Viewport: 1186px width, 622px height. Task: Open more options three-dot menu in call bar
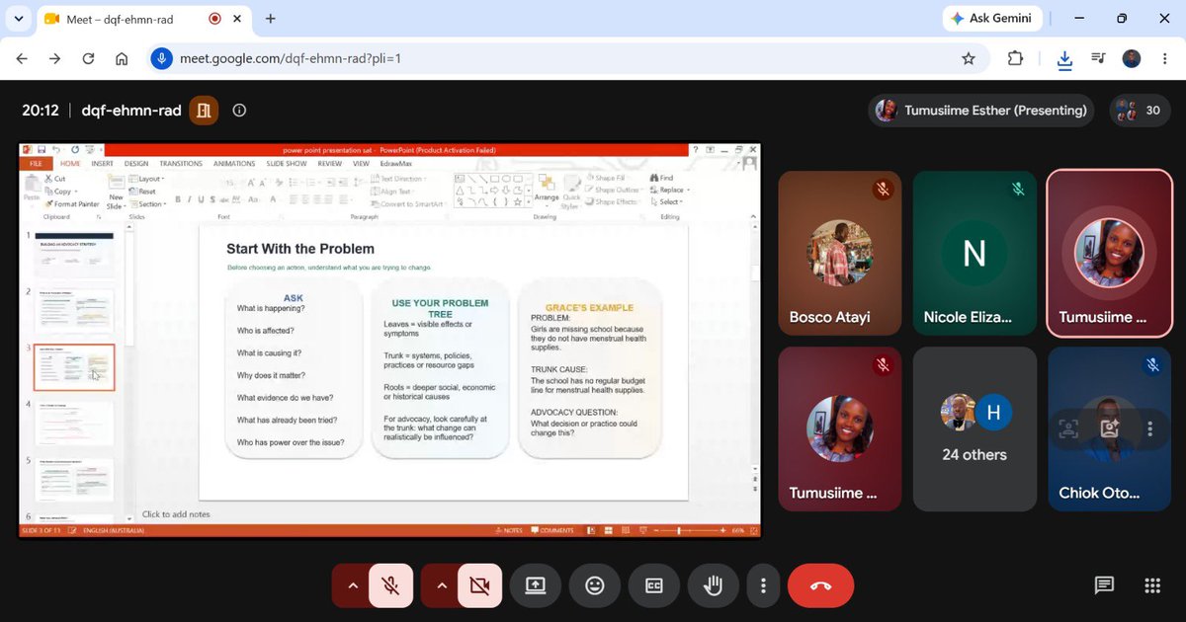point(763,585)
